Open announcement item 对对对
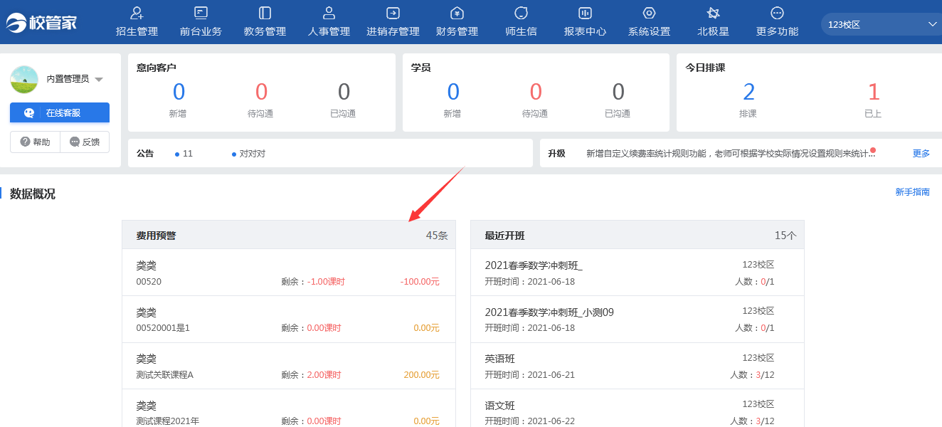Screen dimensions: 942x427 pyautogui.click(x=248, y=153)
